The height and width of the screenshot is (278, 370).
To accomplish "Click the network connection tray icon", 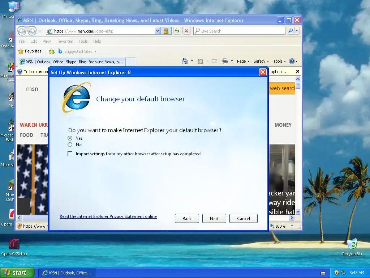I will [343, 273].
